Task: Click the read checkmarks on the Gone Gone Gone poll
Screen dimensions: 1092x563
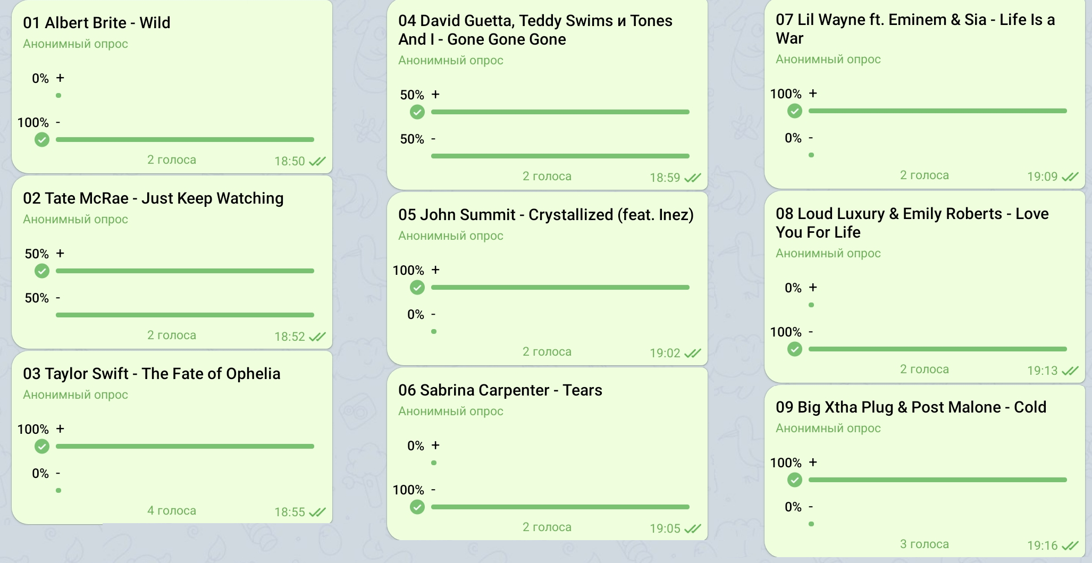Action: [693, 178]
